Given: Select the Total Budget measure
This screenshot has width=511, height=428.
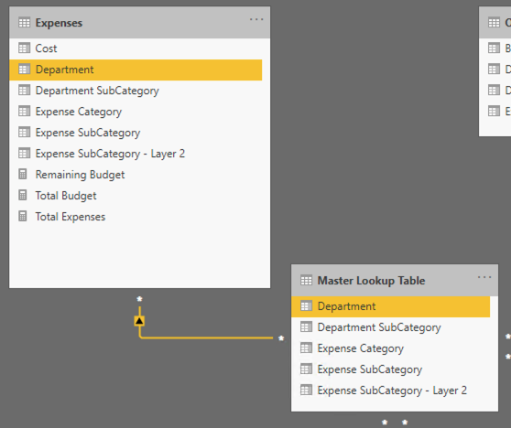Looking at the screenshot, I should [x=136, y=196].
